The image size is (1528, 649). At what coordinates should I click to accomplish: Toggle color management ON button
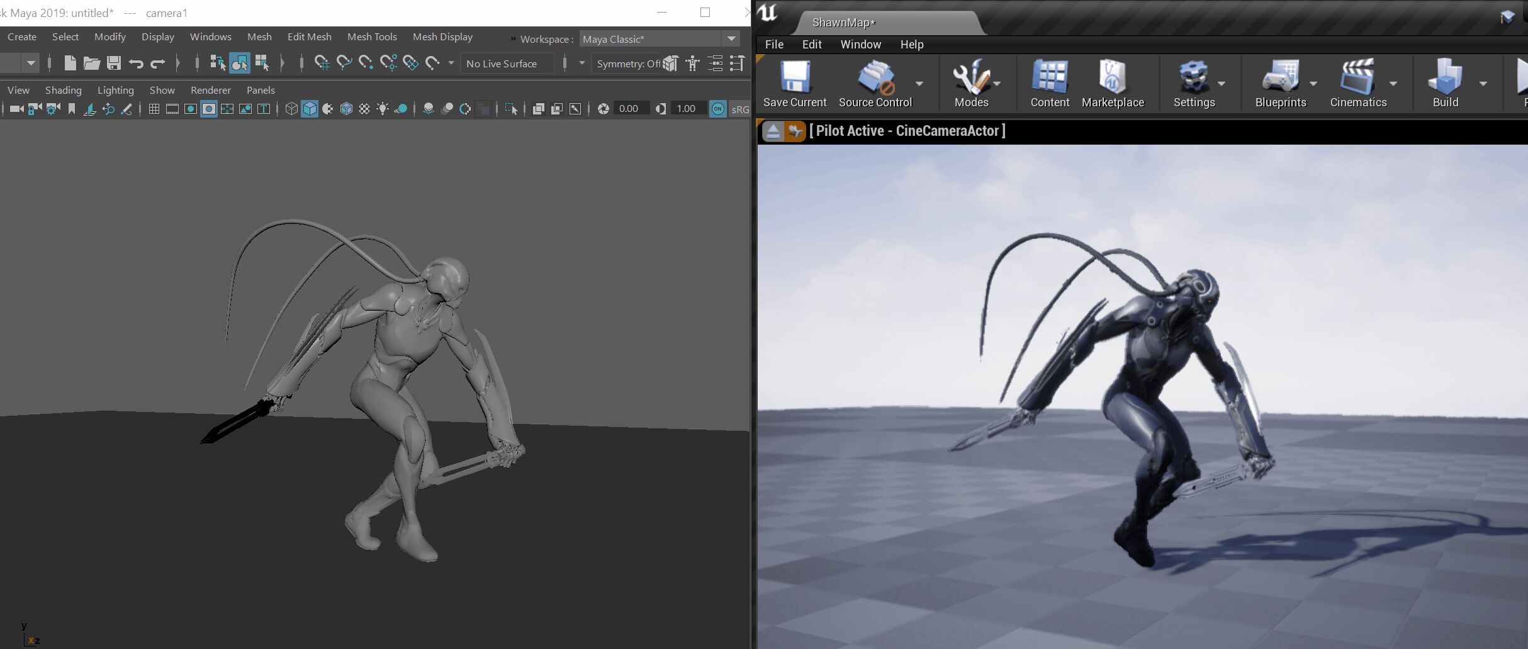pos(717,109)
